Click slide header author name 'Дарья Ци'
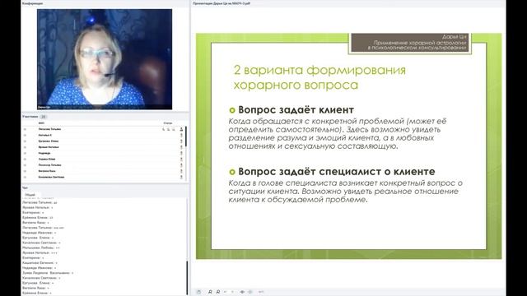This screenshot has width=527, height=296. pyautogui.click(x=455, y=37)
